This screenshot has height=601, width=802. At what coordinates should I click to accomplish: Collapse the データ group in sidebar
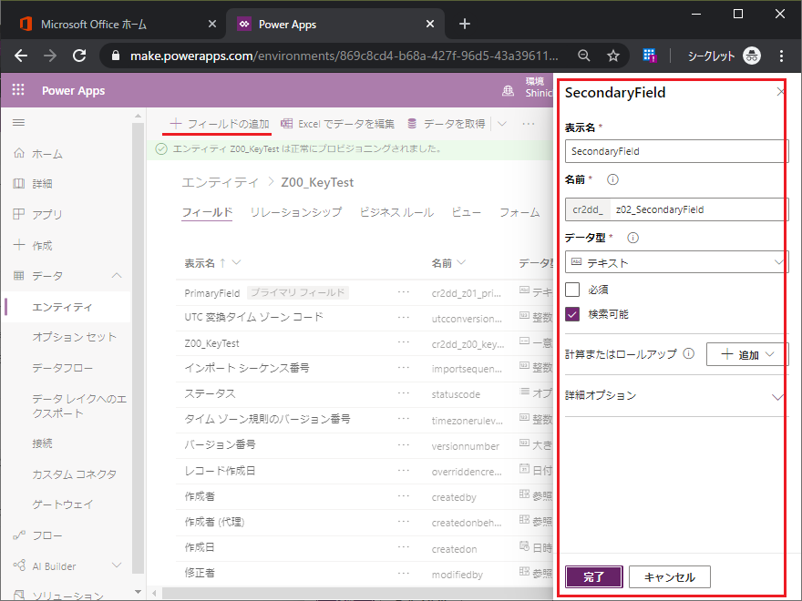[x=117, y=275]
